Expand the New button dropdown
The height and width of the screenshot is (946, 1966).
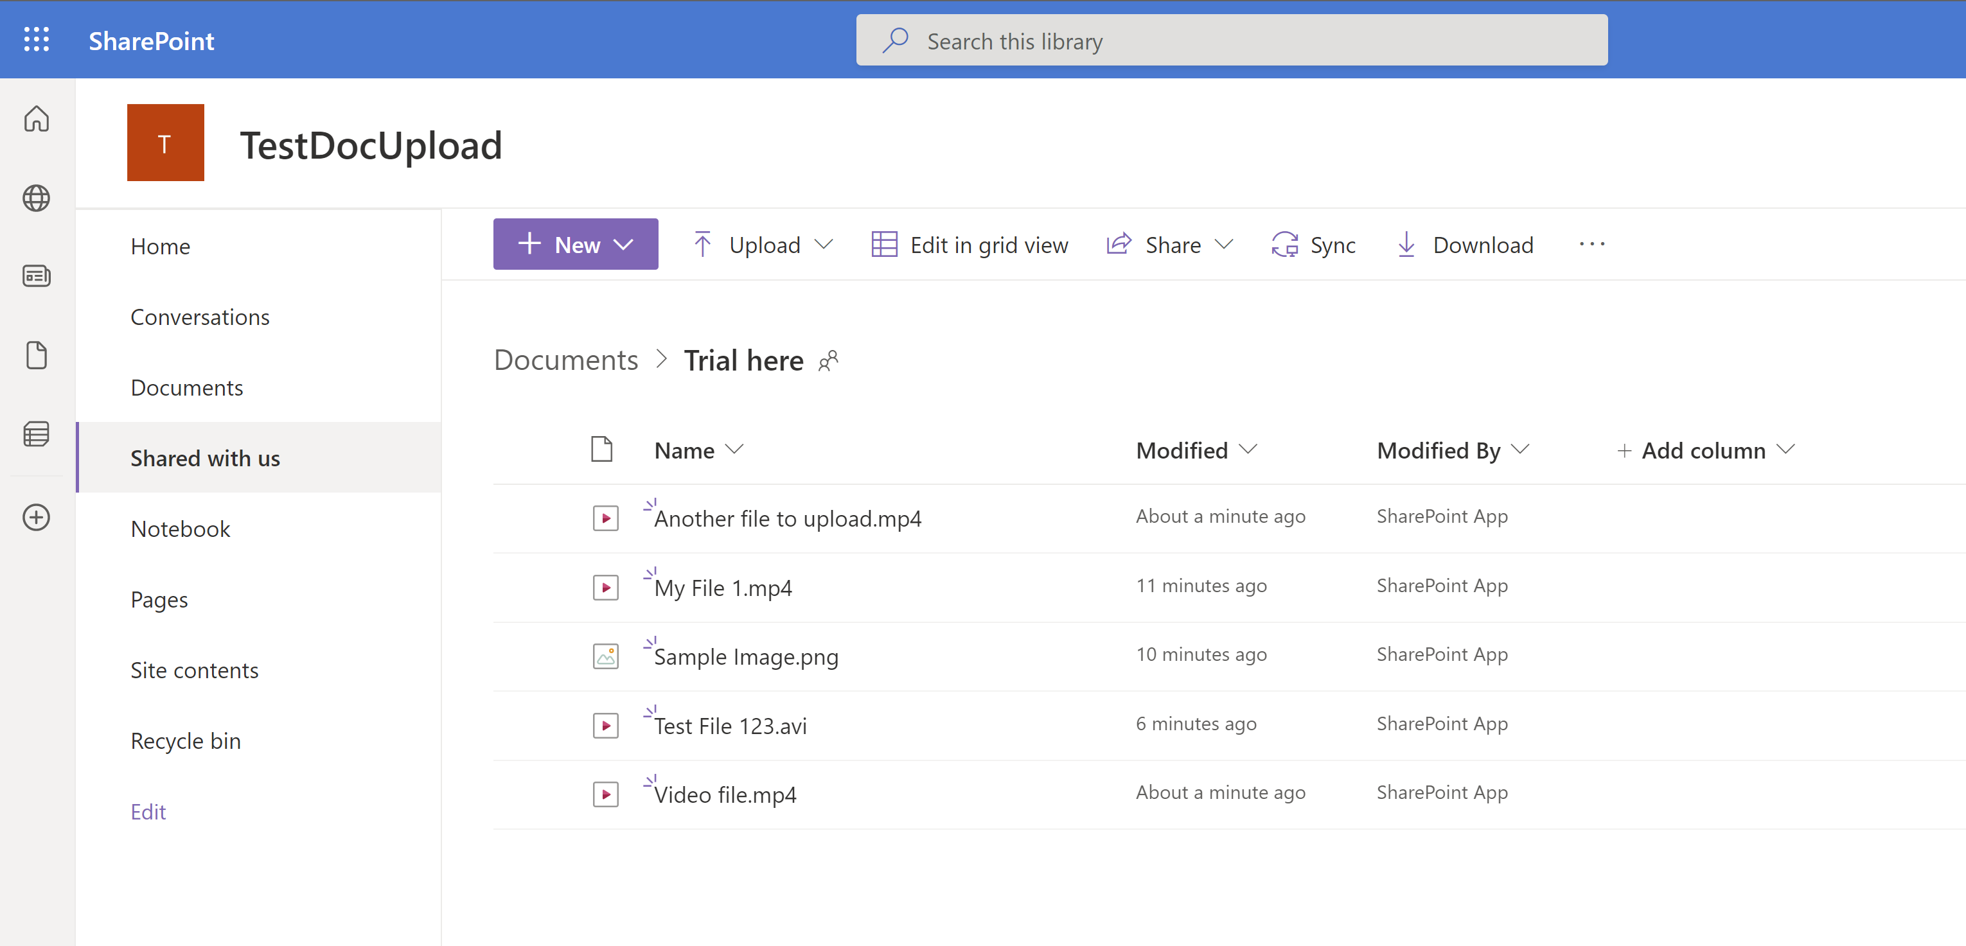(576, 244)
